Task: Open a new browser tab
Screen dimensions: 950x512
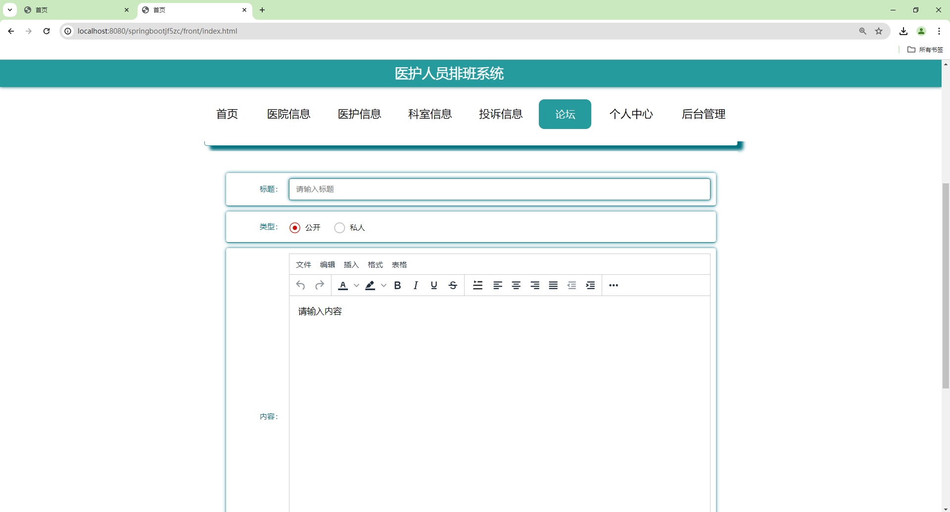Action: 262,10
